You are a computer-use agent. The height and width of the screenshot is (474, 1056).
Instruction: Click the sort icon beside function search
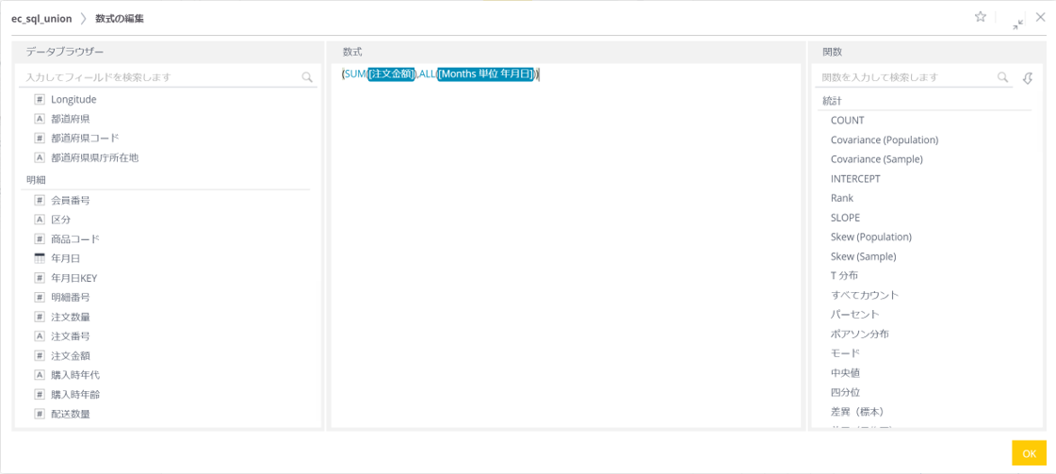click(x=1028, y=77)
